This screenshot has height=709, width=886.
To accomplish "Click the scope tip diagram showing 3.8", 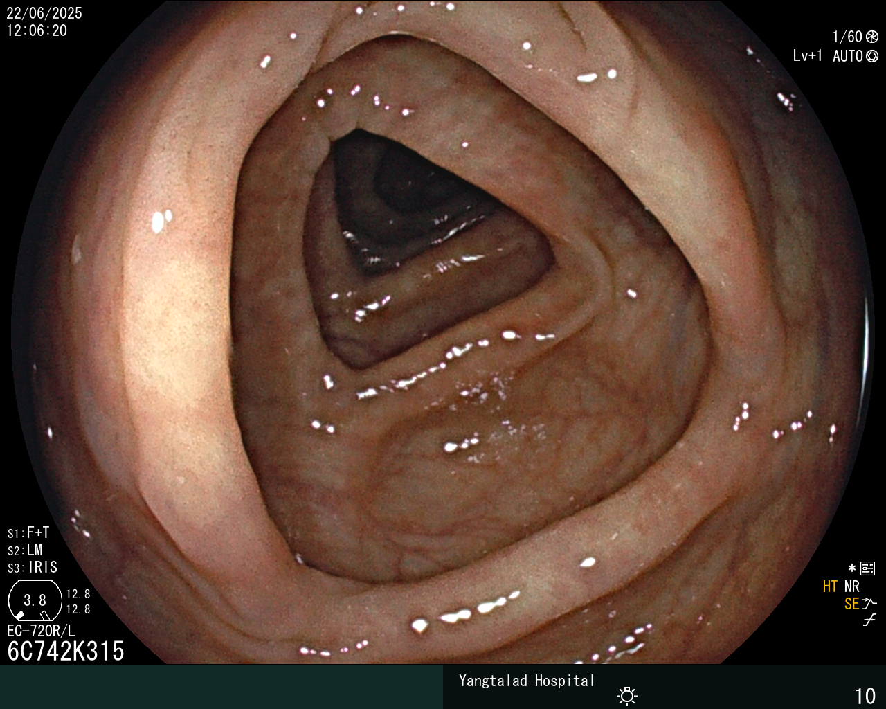I will [x=35, y=600].
